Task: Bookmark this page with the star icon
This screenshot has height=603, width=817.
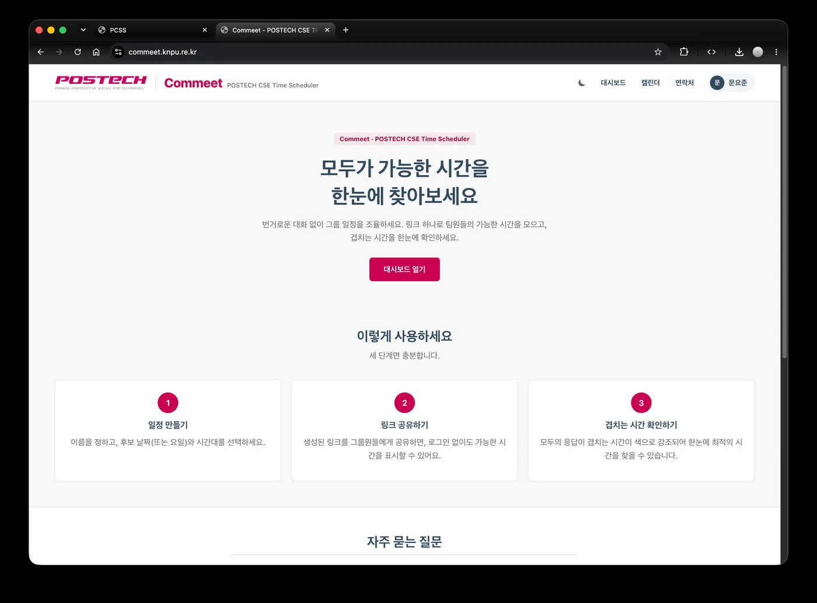Action: tap(658, 52)
